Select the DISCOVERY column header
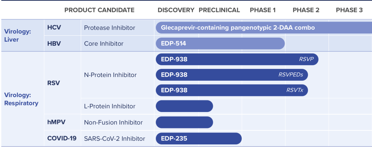Screen dimensions: 372x147 click(176, 10)
